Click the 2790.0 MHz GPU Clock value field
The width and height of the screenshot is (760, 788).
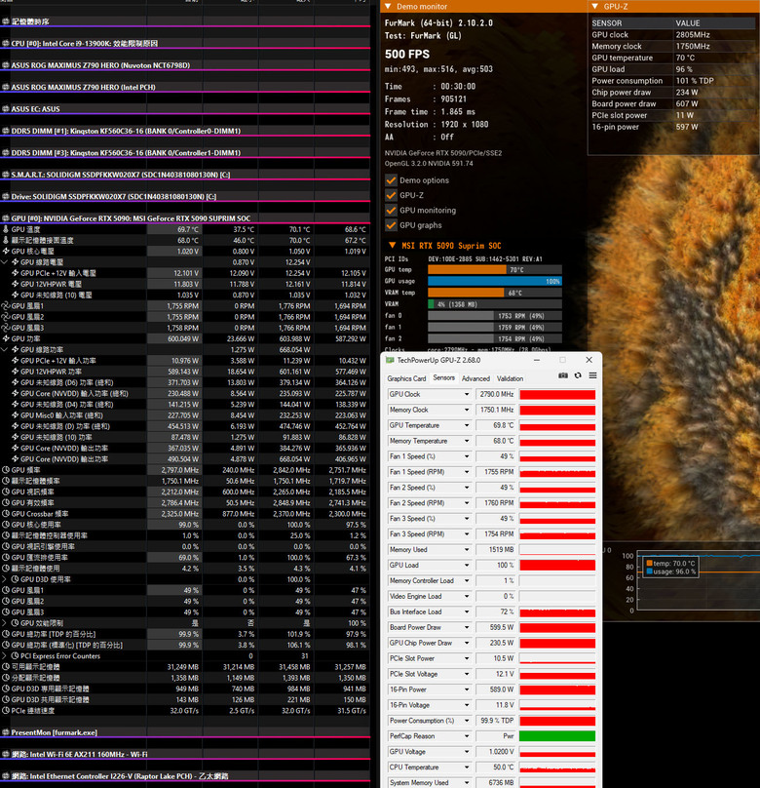pos(495,395)
